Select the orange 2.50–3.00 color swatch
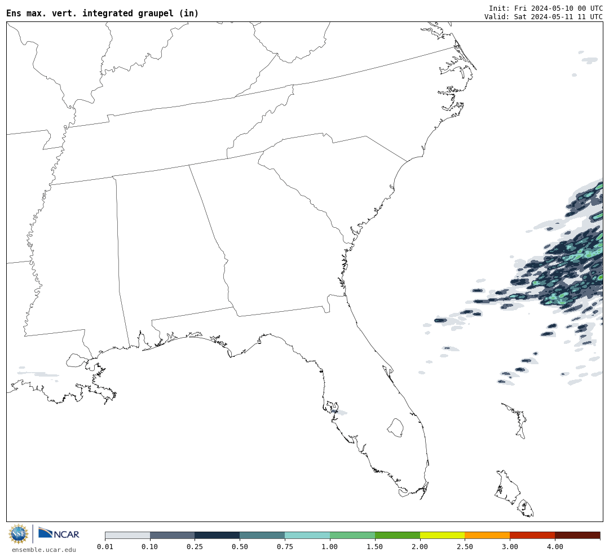This screenshot has height=557, width=609. [x=487, y=536]
